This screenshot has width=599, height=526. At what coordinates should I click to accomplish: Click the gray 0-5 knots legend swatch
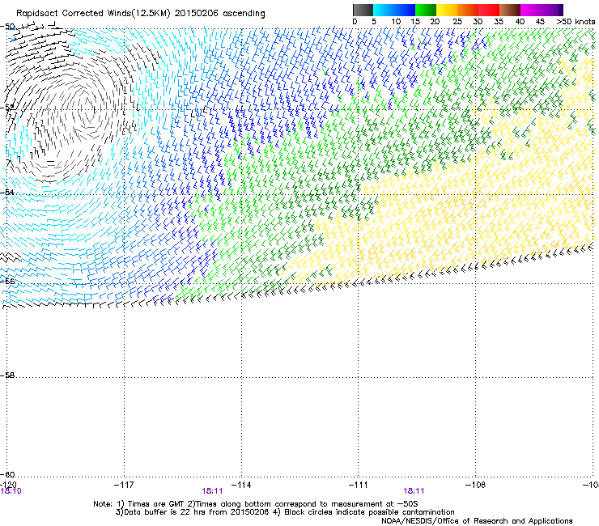(x=363, y=10)
